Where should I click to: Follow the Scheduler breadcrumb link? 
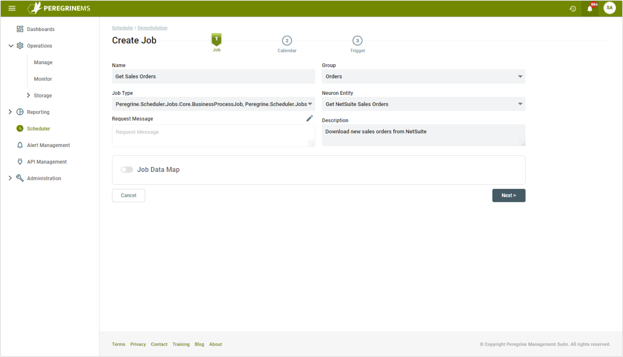click(122, 28)
